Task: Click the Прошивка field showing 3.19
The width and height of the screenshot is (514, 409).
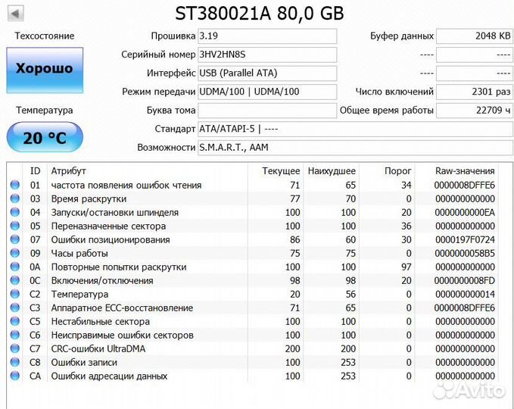Action: (267, 36)
